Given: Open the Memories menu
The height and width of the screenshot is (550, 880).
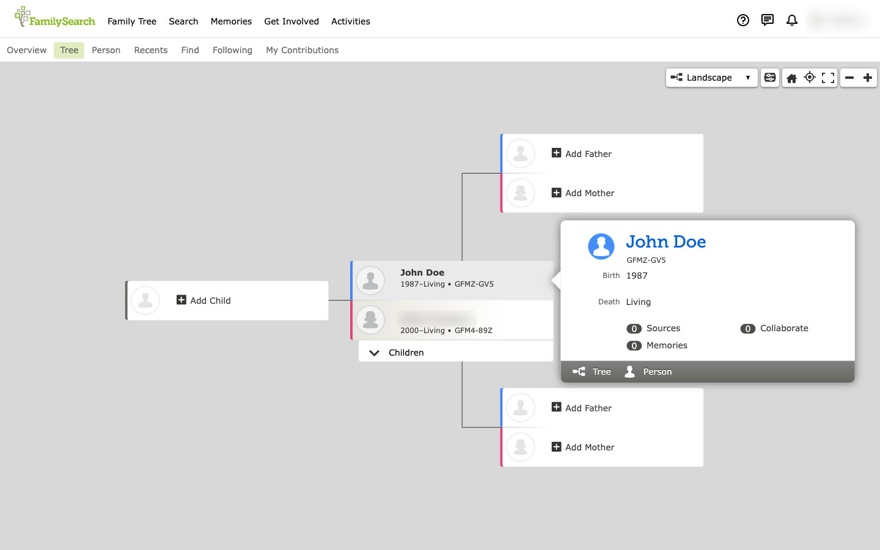Looking at the screenshot, I should tap(231, 21).
